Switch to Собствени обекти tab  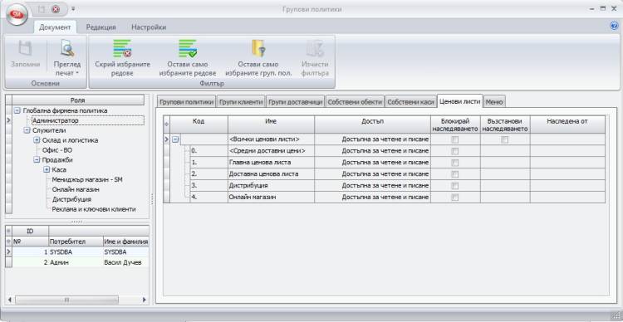(355, 102)
